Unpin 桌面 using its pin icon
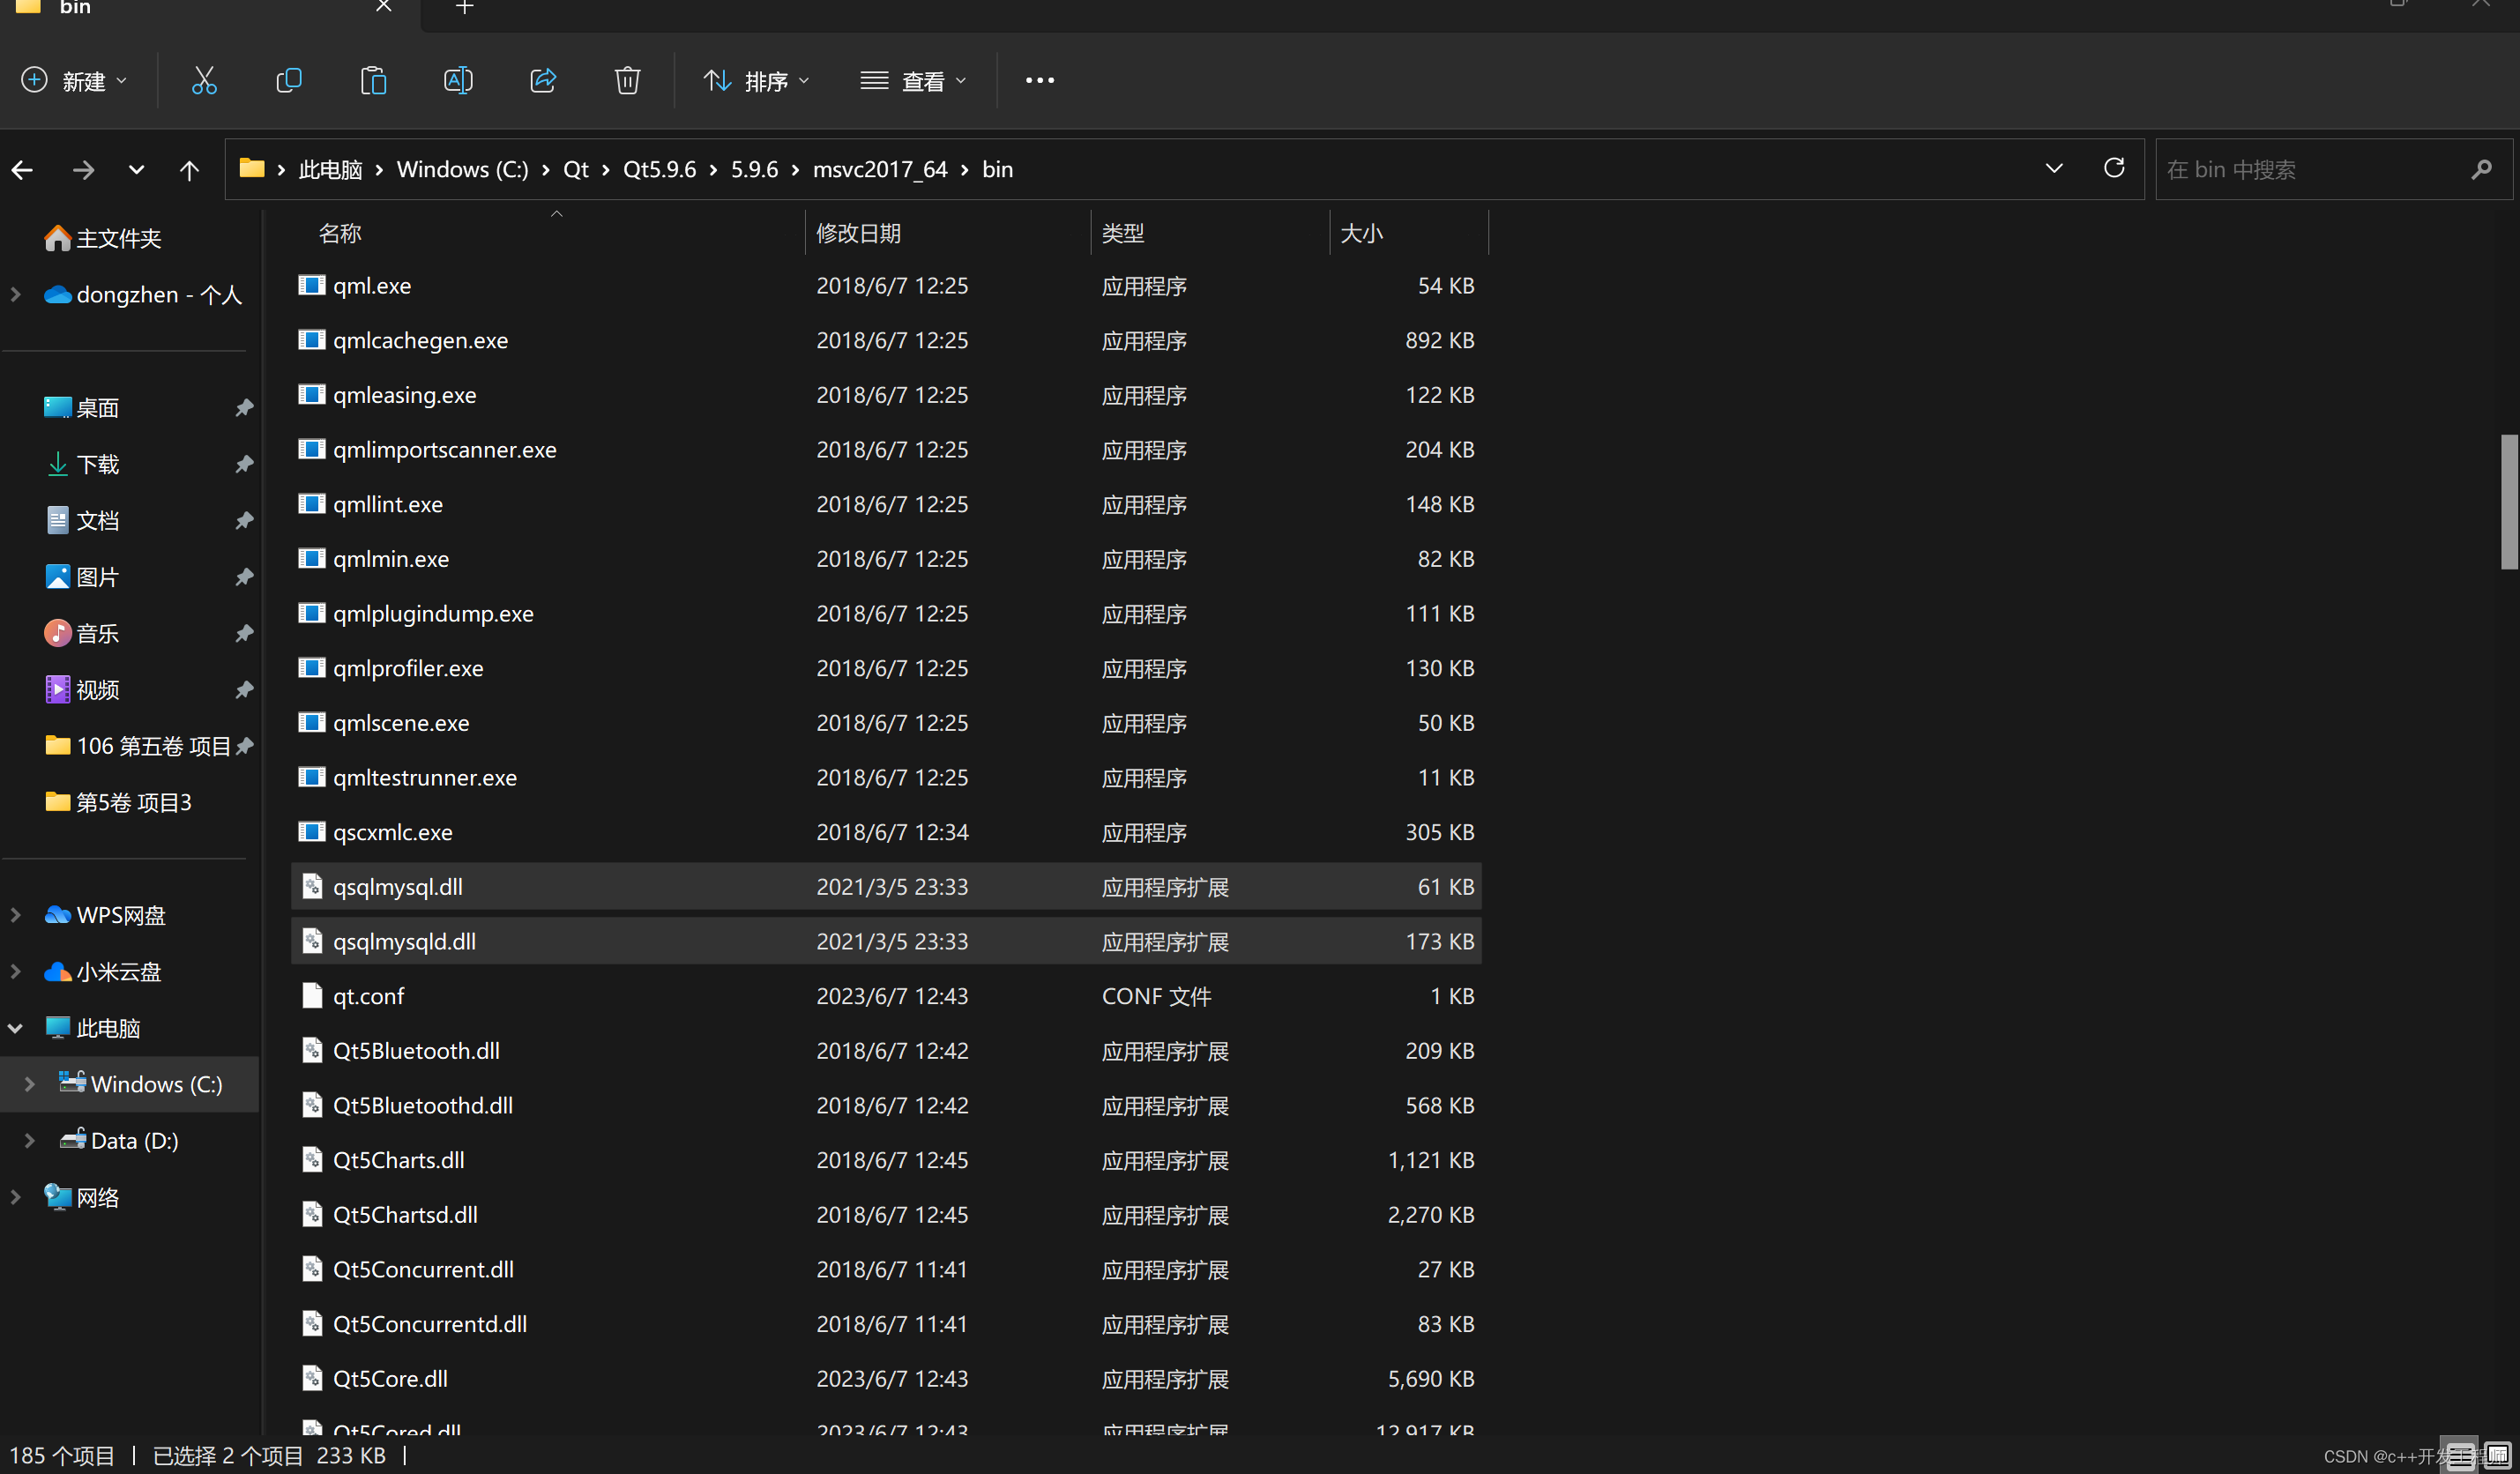The image size is (2520, 1474). pyautogui.click(x=244, y=407)
